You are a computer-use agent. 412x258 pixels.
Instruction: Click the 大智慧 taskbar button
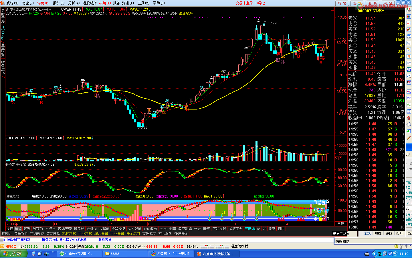click(172, 254)
